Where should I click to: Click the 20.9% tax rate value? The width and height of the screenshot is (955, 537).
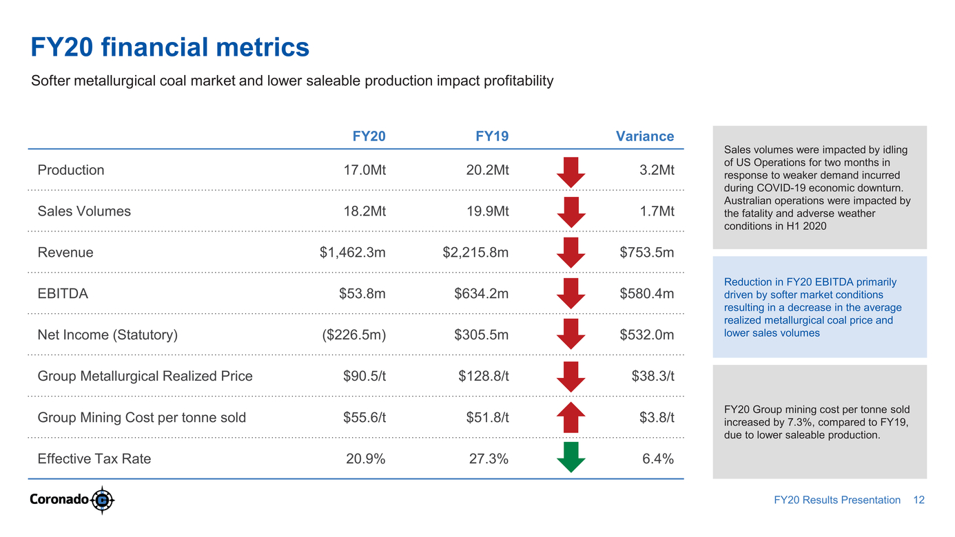(366, 459)
